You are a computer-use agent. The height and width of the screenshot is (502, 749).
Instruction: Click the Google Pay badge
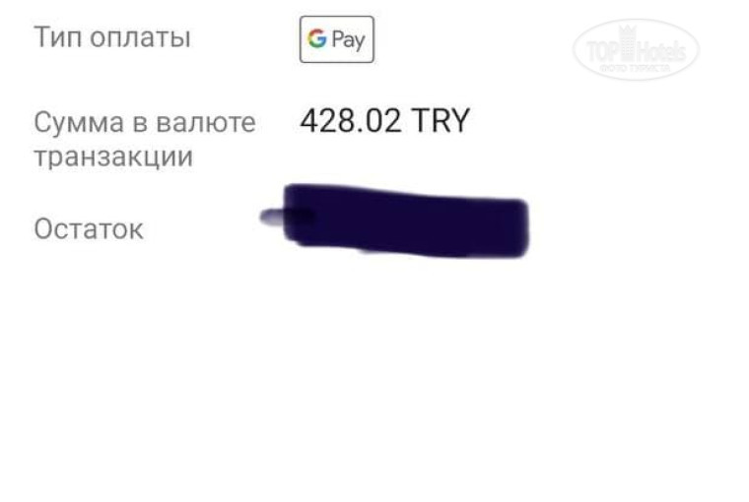tap(337, 39)
